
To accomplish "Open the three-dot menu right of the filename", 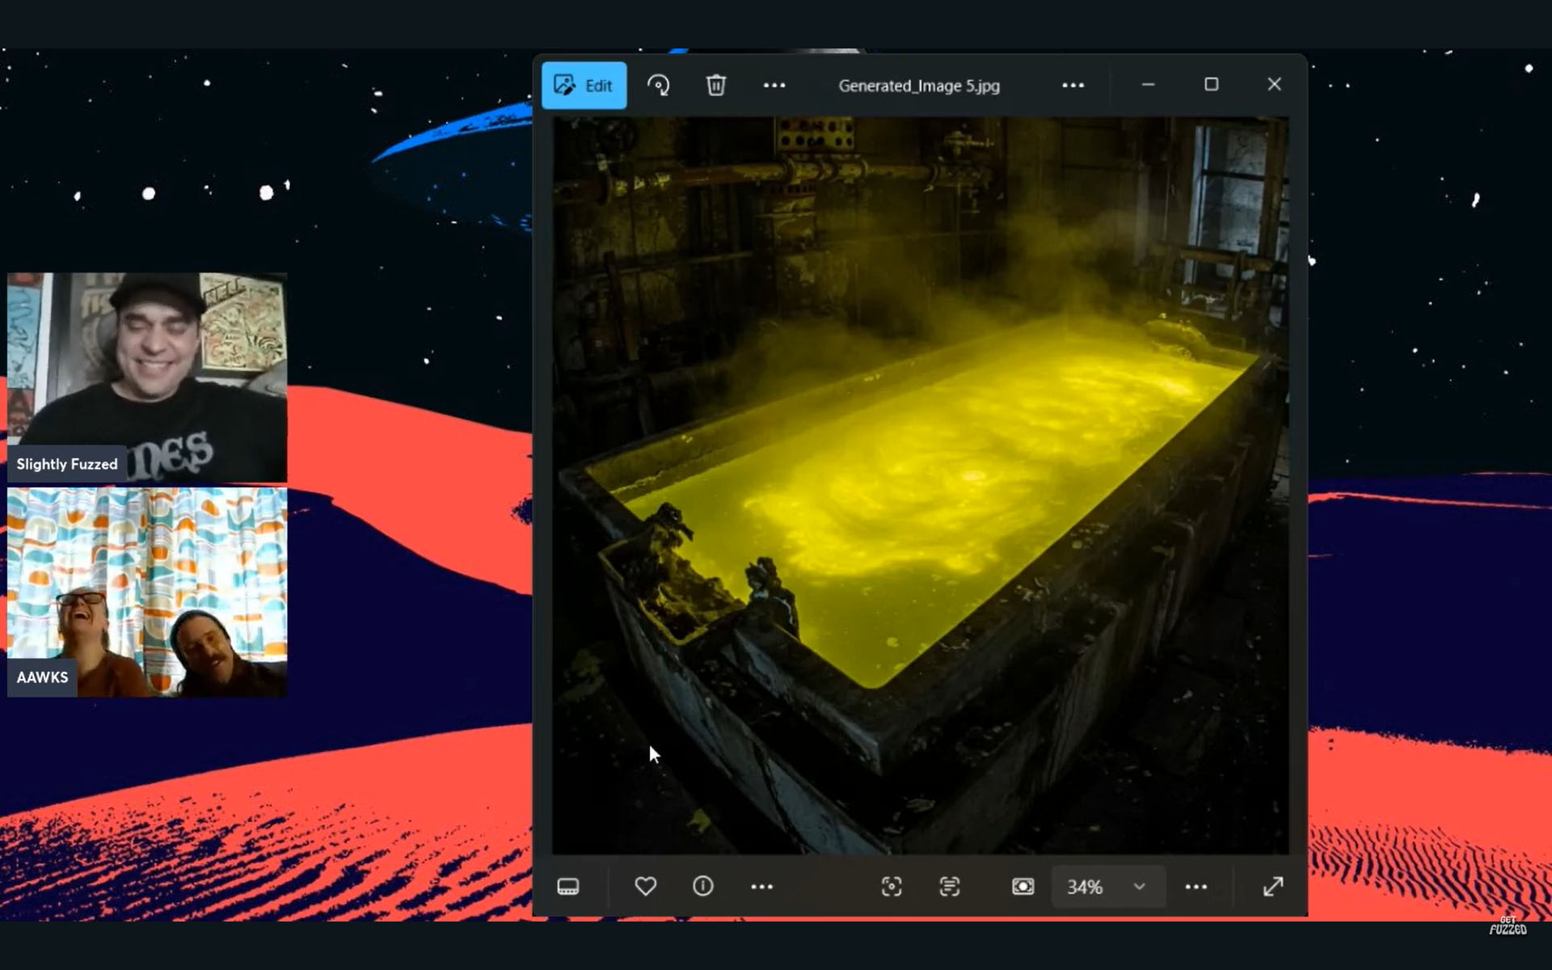I will click(x=1073, y=85).
